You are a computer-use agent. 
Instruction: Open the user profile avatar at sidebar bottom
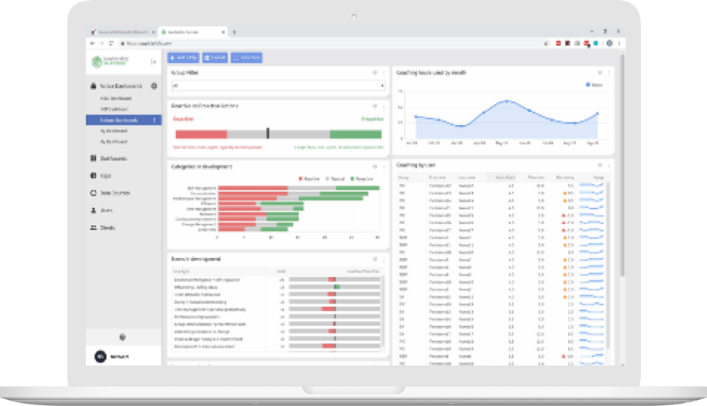click(100, 356)
